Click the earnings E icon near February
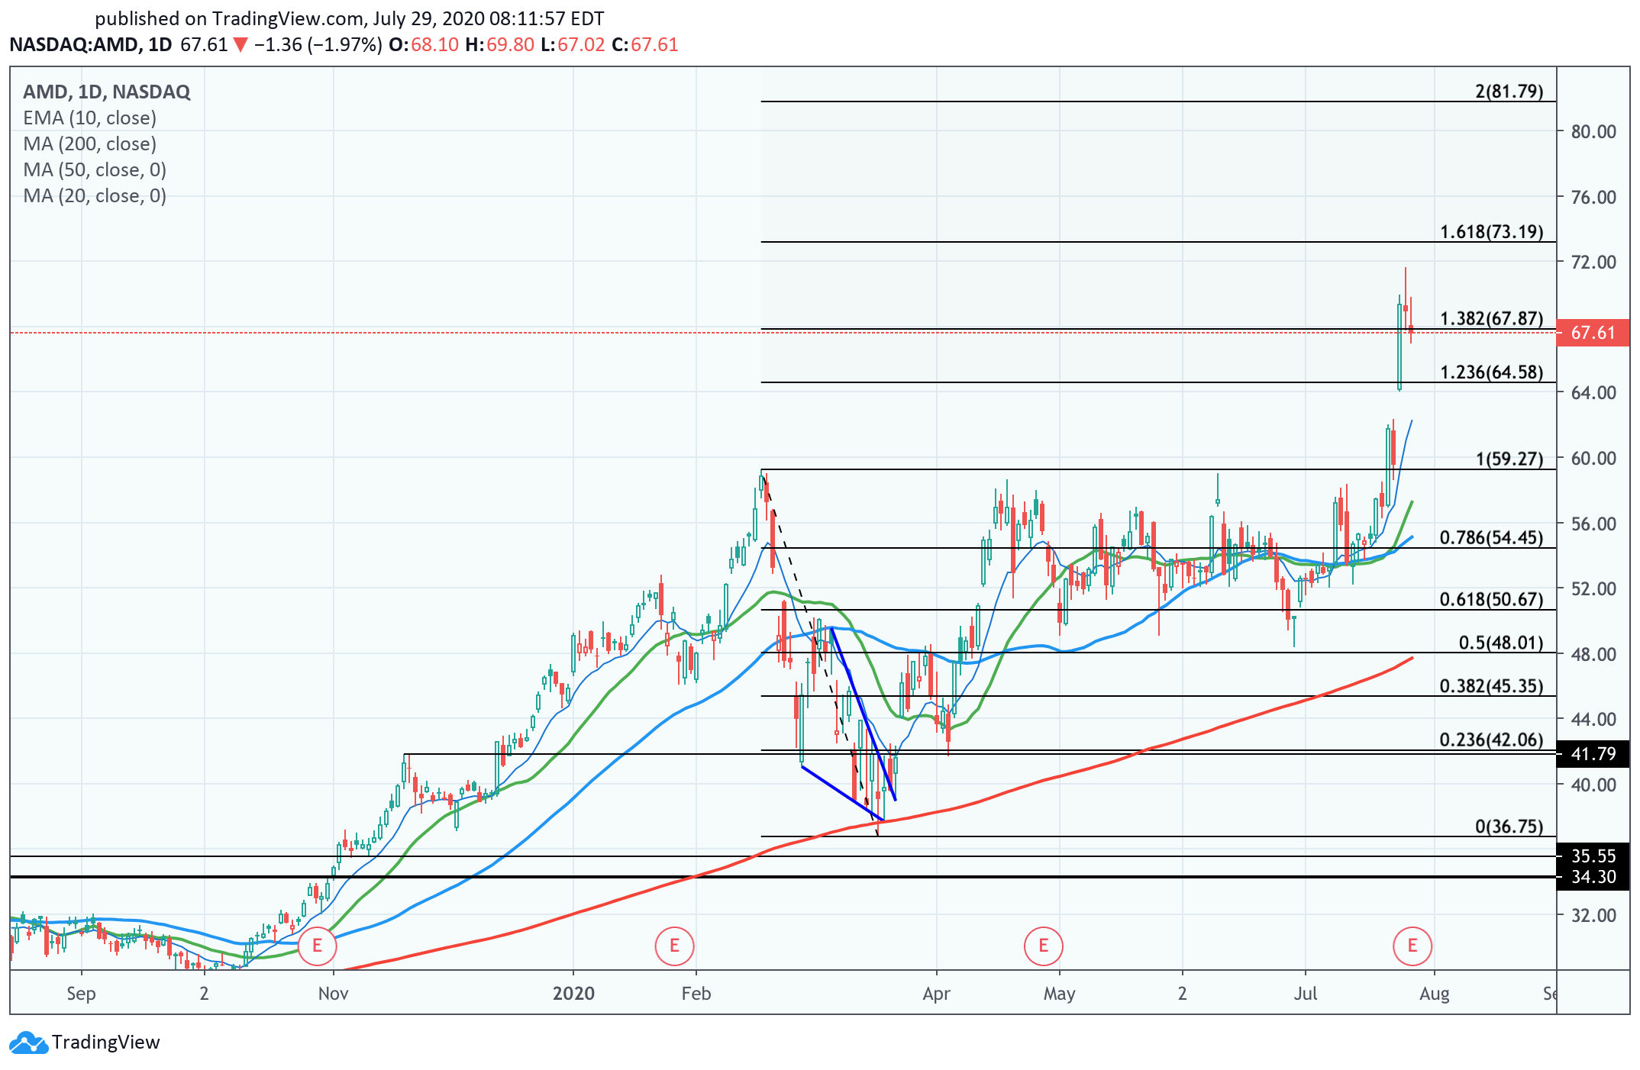The height and width of the screenshot is (1070, 1640). pyautogui.click(x=673, y=946)
